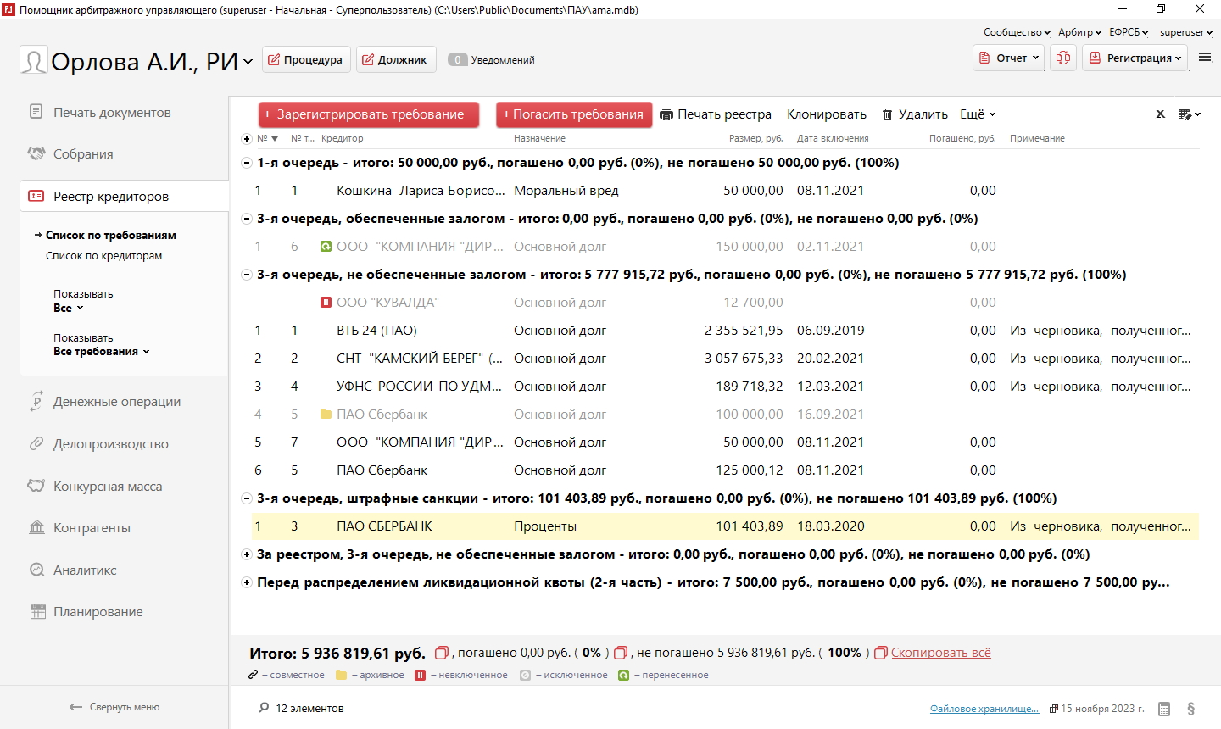Click the paragraph § icon in status bar

(x=1191, y=708)
